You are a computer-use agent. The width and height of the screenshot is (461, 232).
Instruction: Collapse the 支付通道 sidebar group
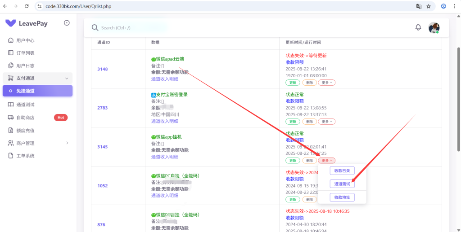coord(38,78)
